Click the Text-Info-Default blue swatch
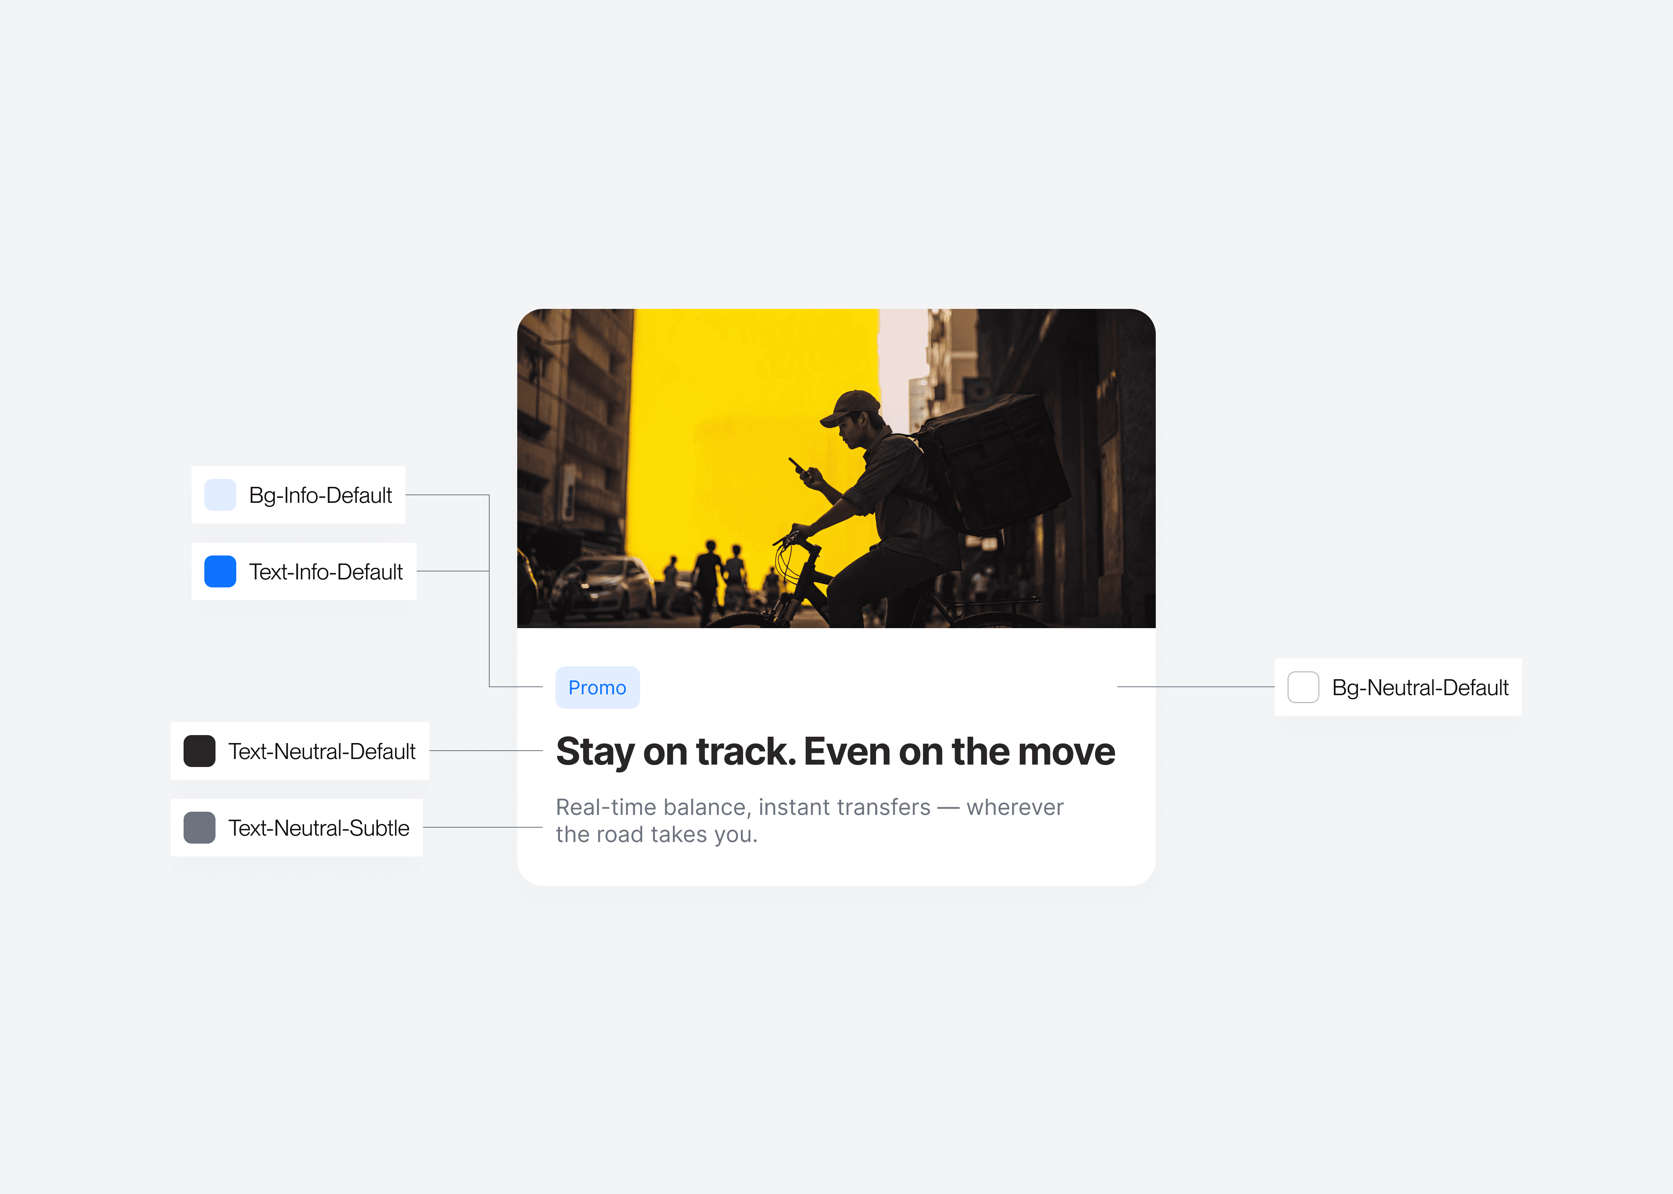Screen dimensions: 1673x1194 click(220, 571)
